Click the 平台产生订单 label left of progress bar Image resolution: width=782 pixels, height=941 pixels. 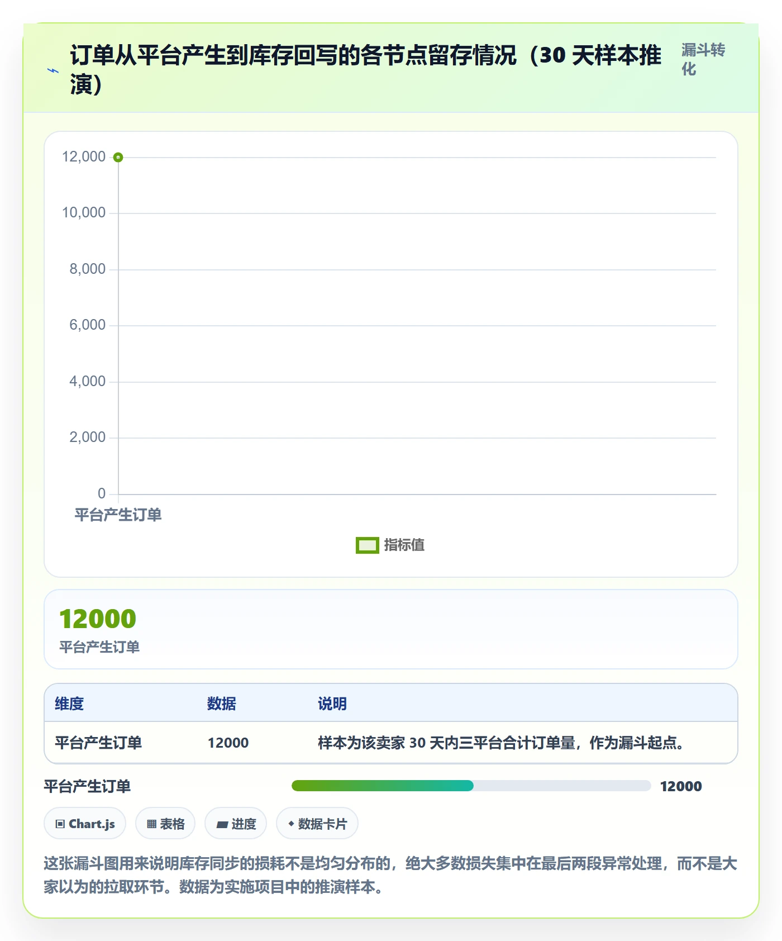(x=87, y=786)
